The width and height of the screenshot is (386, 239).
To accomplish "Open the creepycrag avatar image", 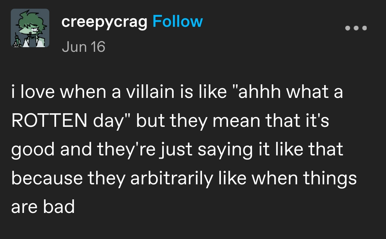I will (x=30, y=28).
